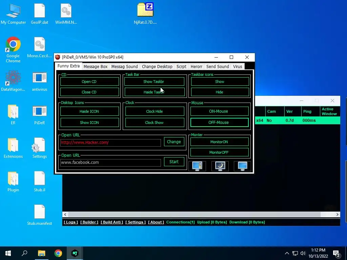Open the [ Build Anti ] link

tap(112, 222)
